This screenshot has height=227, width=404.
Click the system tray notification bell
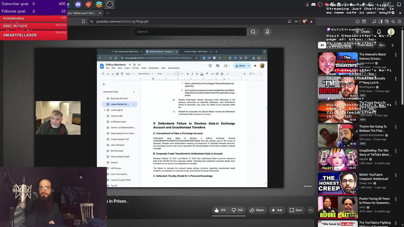tap(307, 4)
